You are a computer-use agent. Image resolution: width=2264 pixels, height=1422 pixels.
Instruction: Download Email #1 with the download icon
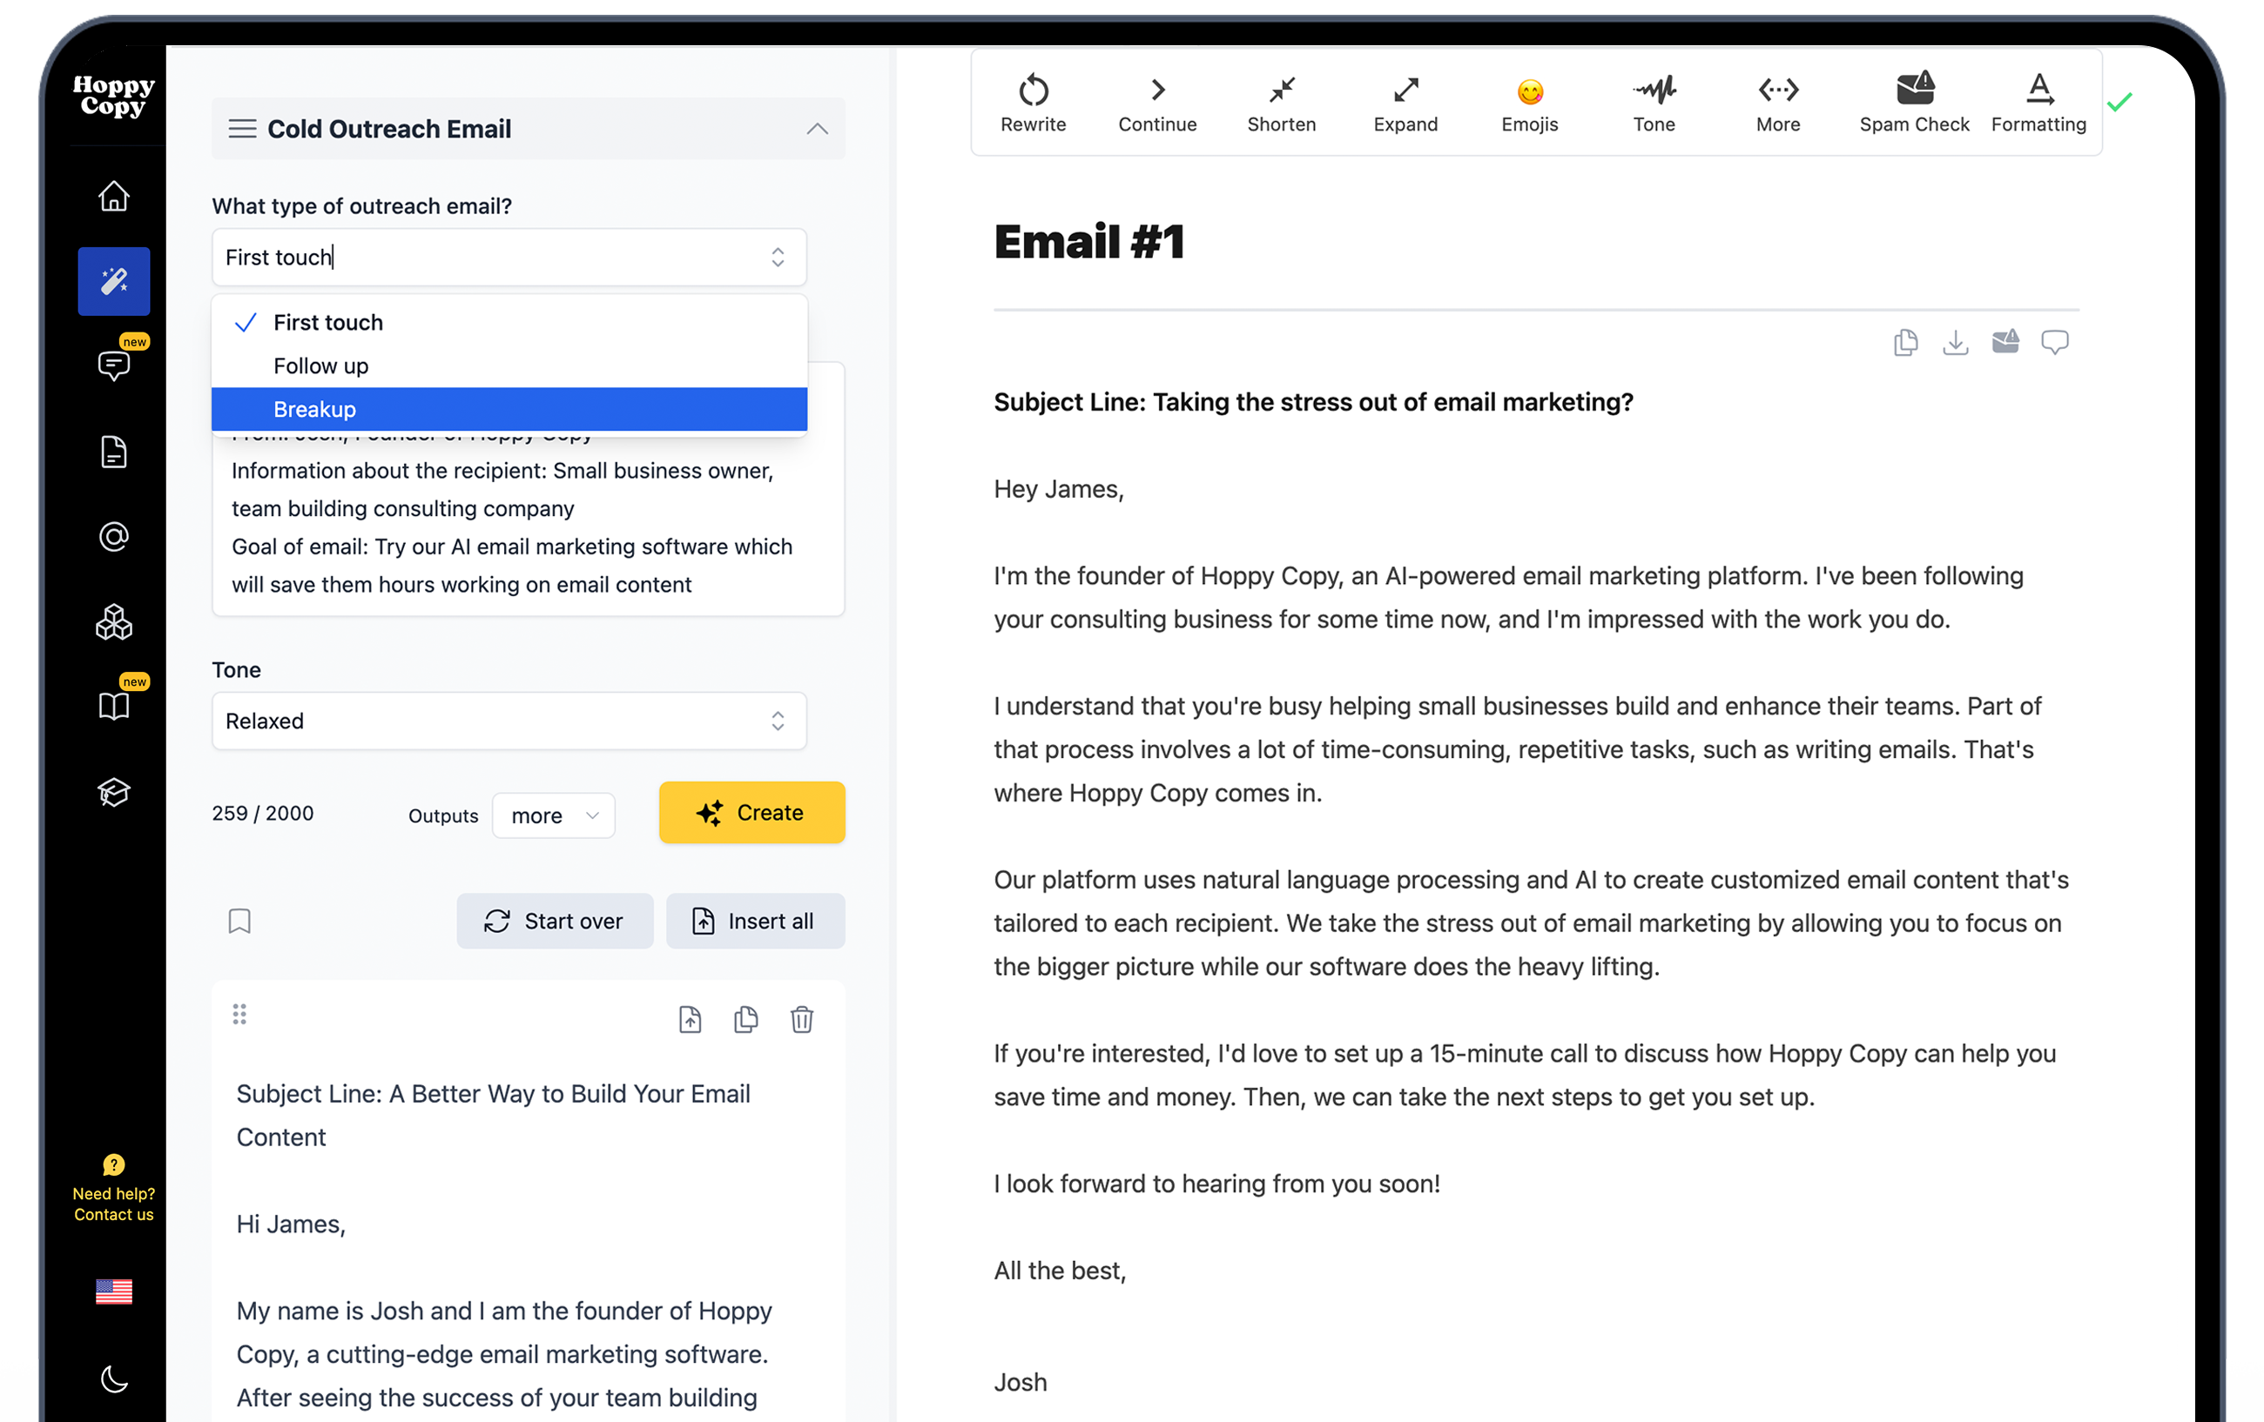1956,342
